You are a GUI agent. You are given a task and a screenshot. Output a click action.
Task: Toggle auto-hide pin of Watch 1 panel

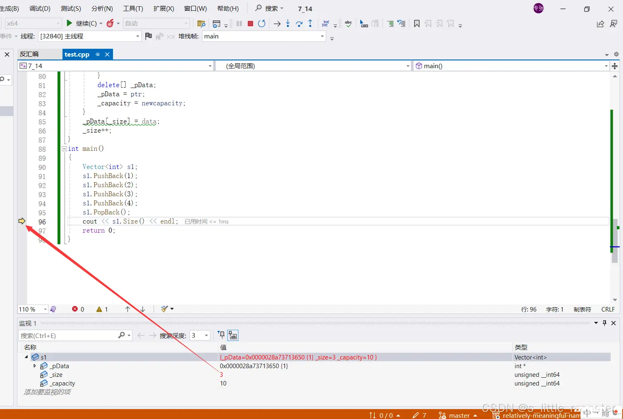[x=604, y=323]
